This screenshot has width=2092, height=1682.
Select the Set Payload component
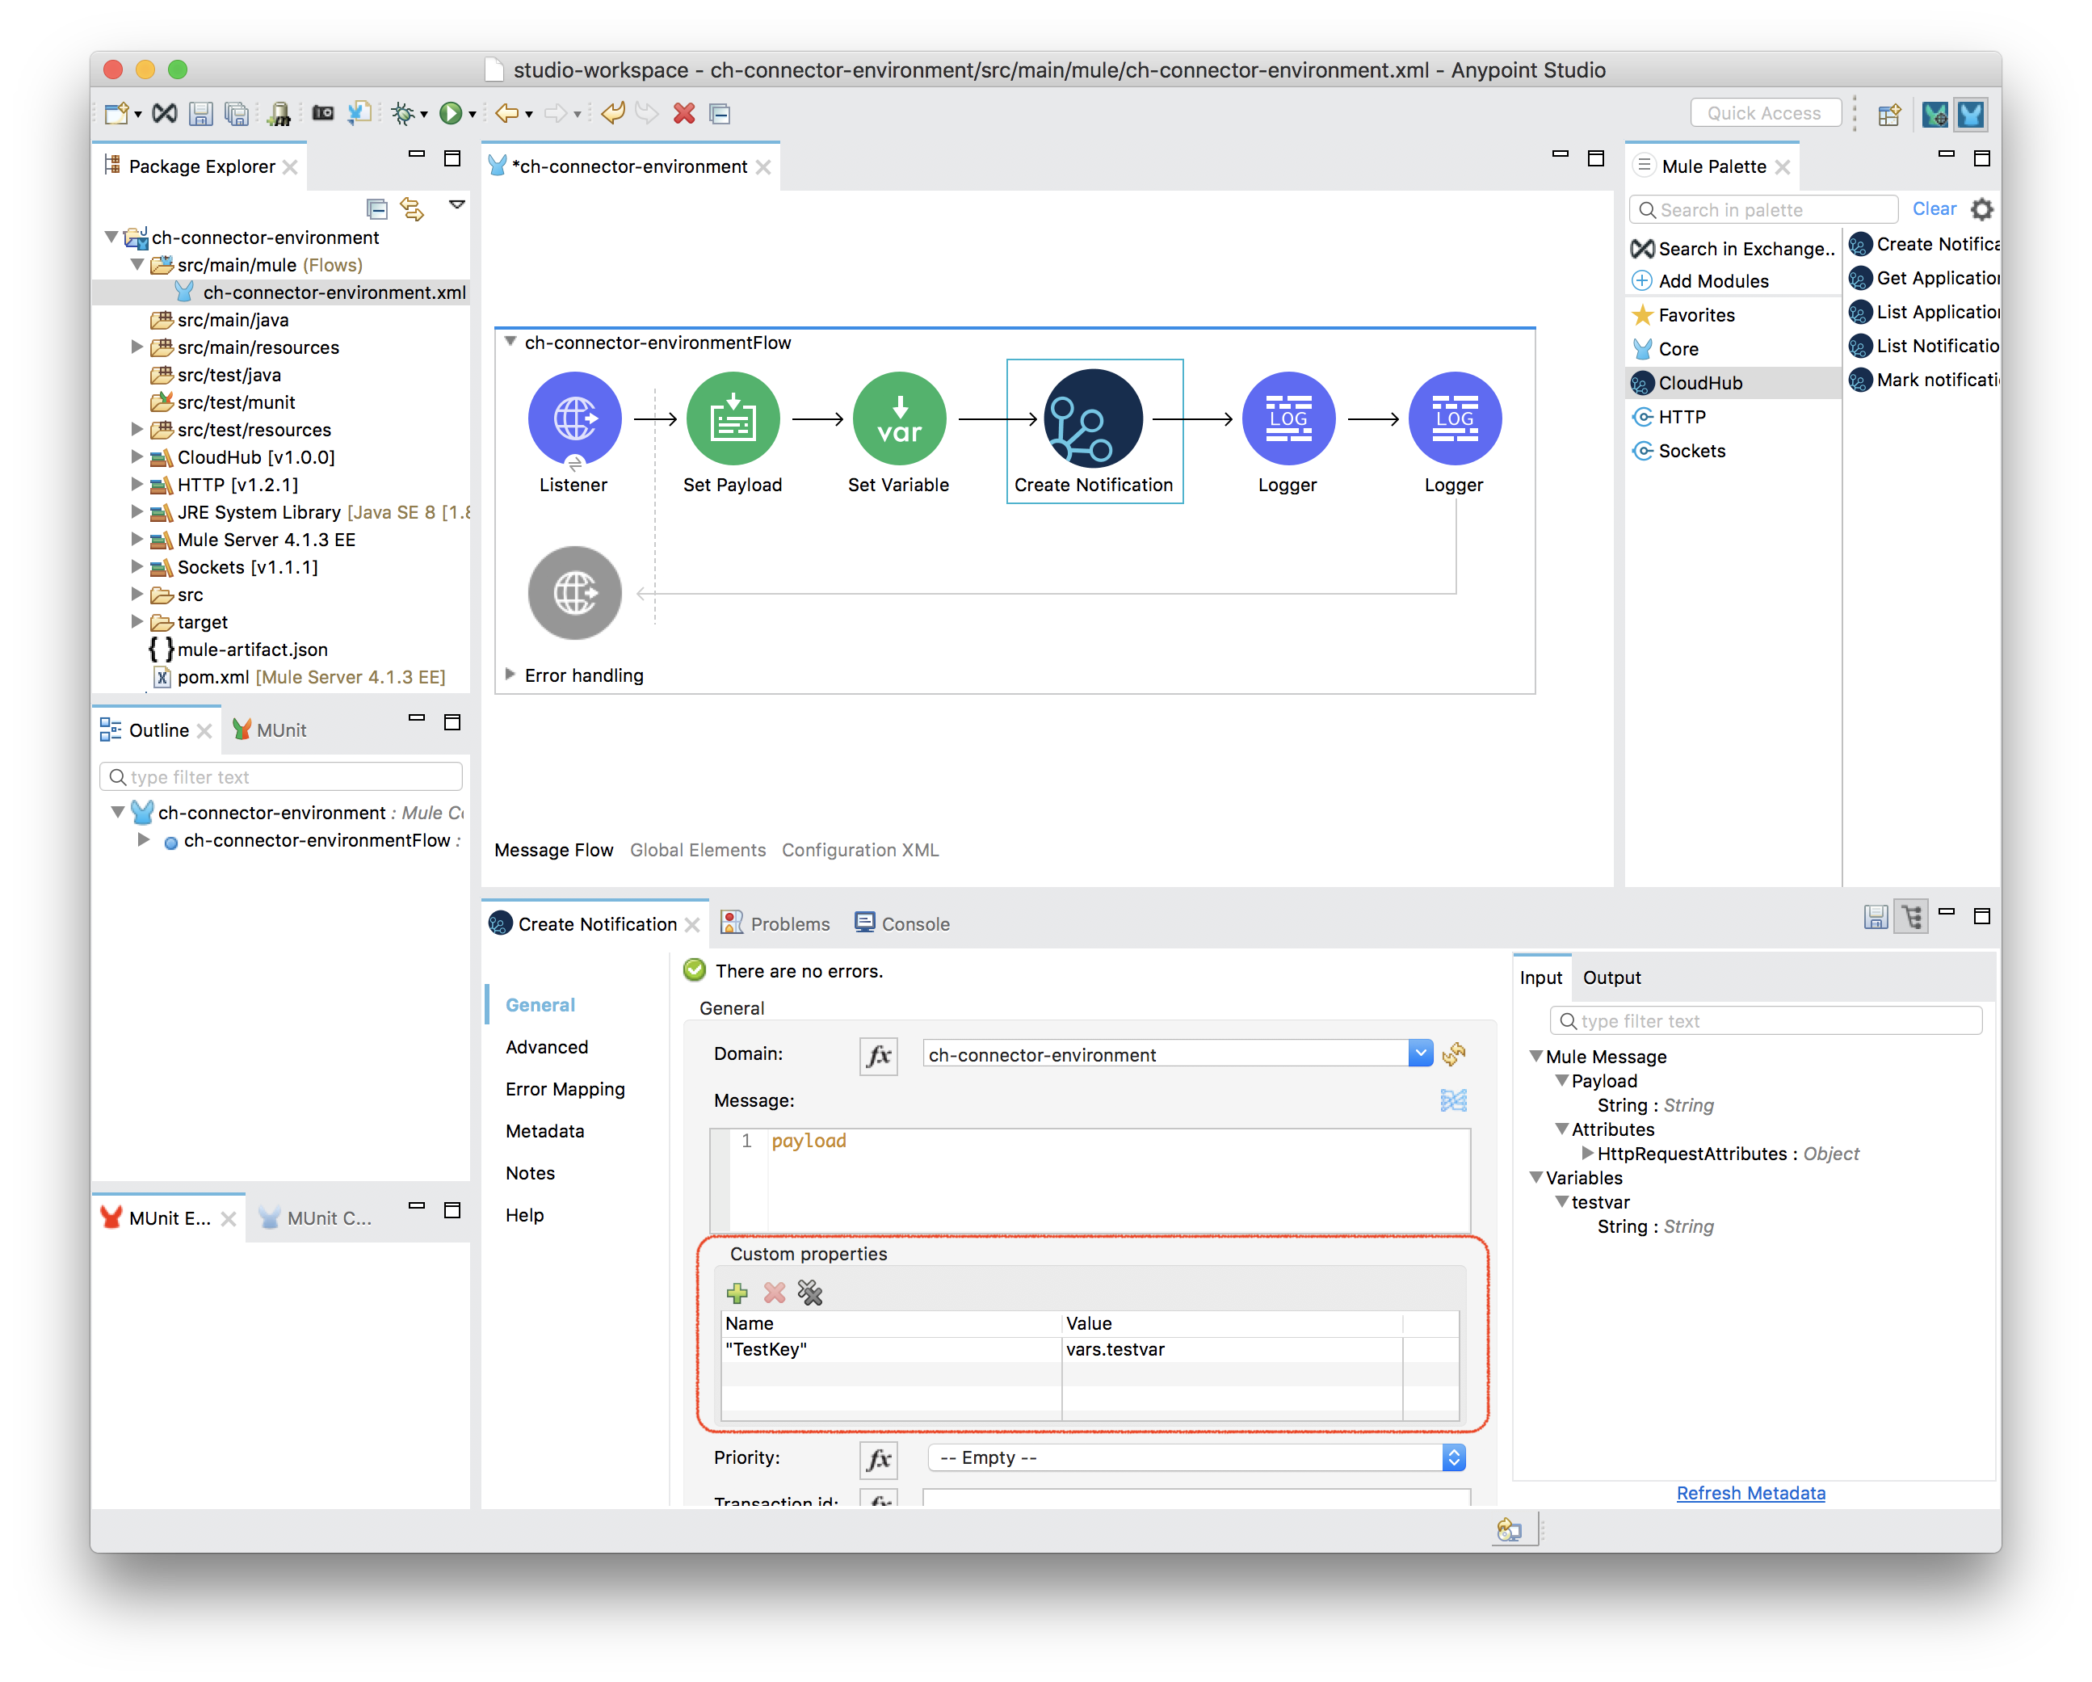[x=733, y=419]
